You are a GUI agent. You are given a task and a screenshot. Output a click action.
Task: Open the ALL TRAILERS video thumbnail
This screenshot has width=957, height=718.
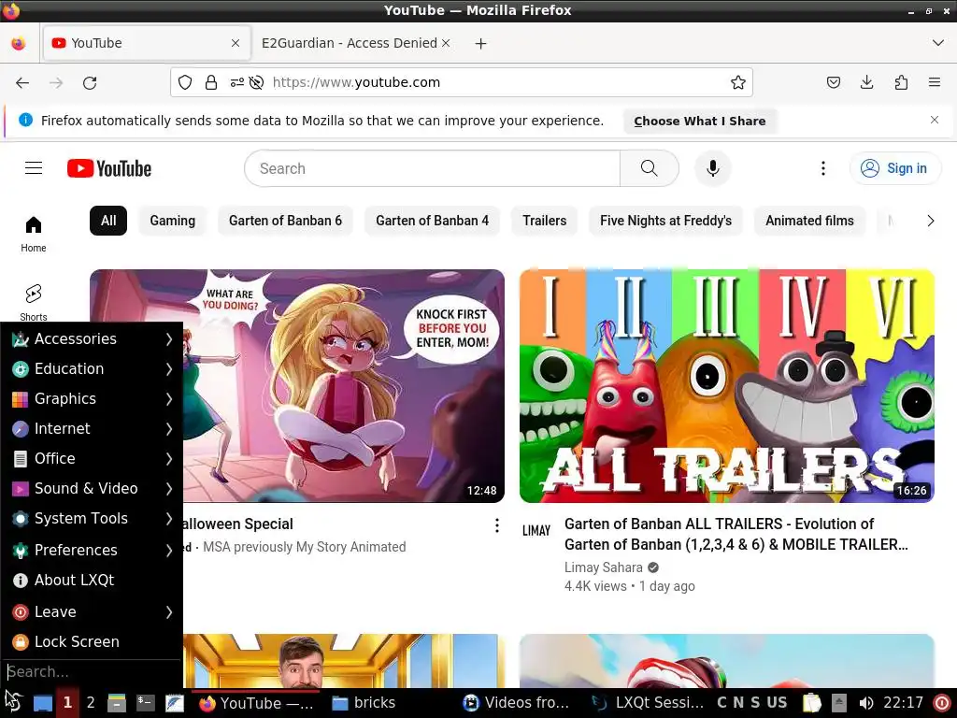[727, 386]
